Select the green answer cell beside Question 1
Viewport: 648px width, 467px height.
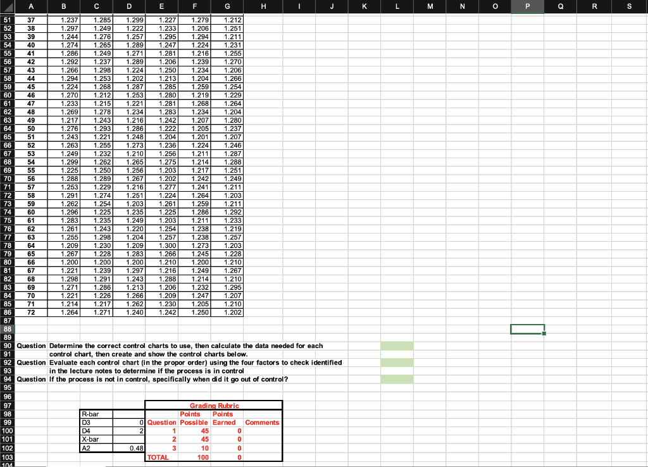397,346
